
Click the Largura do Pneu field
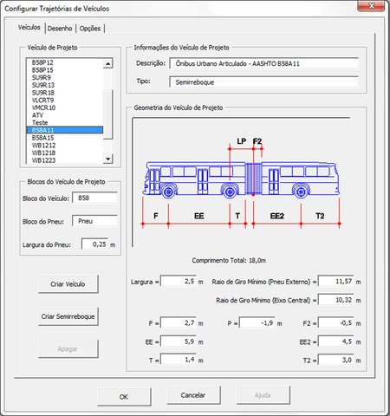(x=95, y=244)
